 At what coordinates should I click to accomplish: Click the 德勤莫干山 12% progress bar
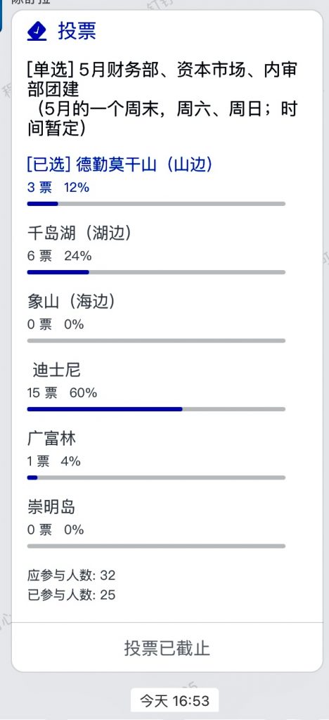click(x=156, y=203)
